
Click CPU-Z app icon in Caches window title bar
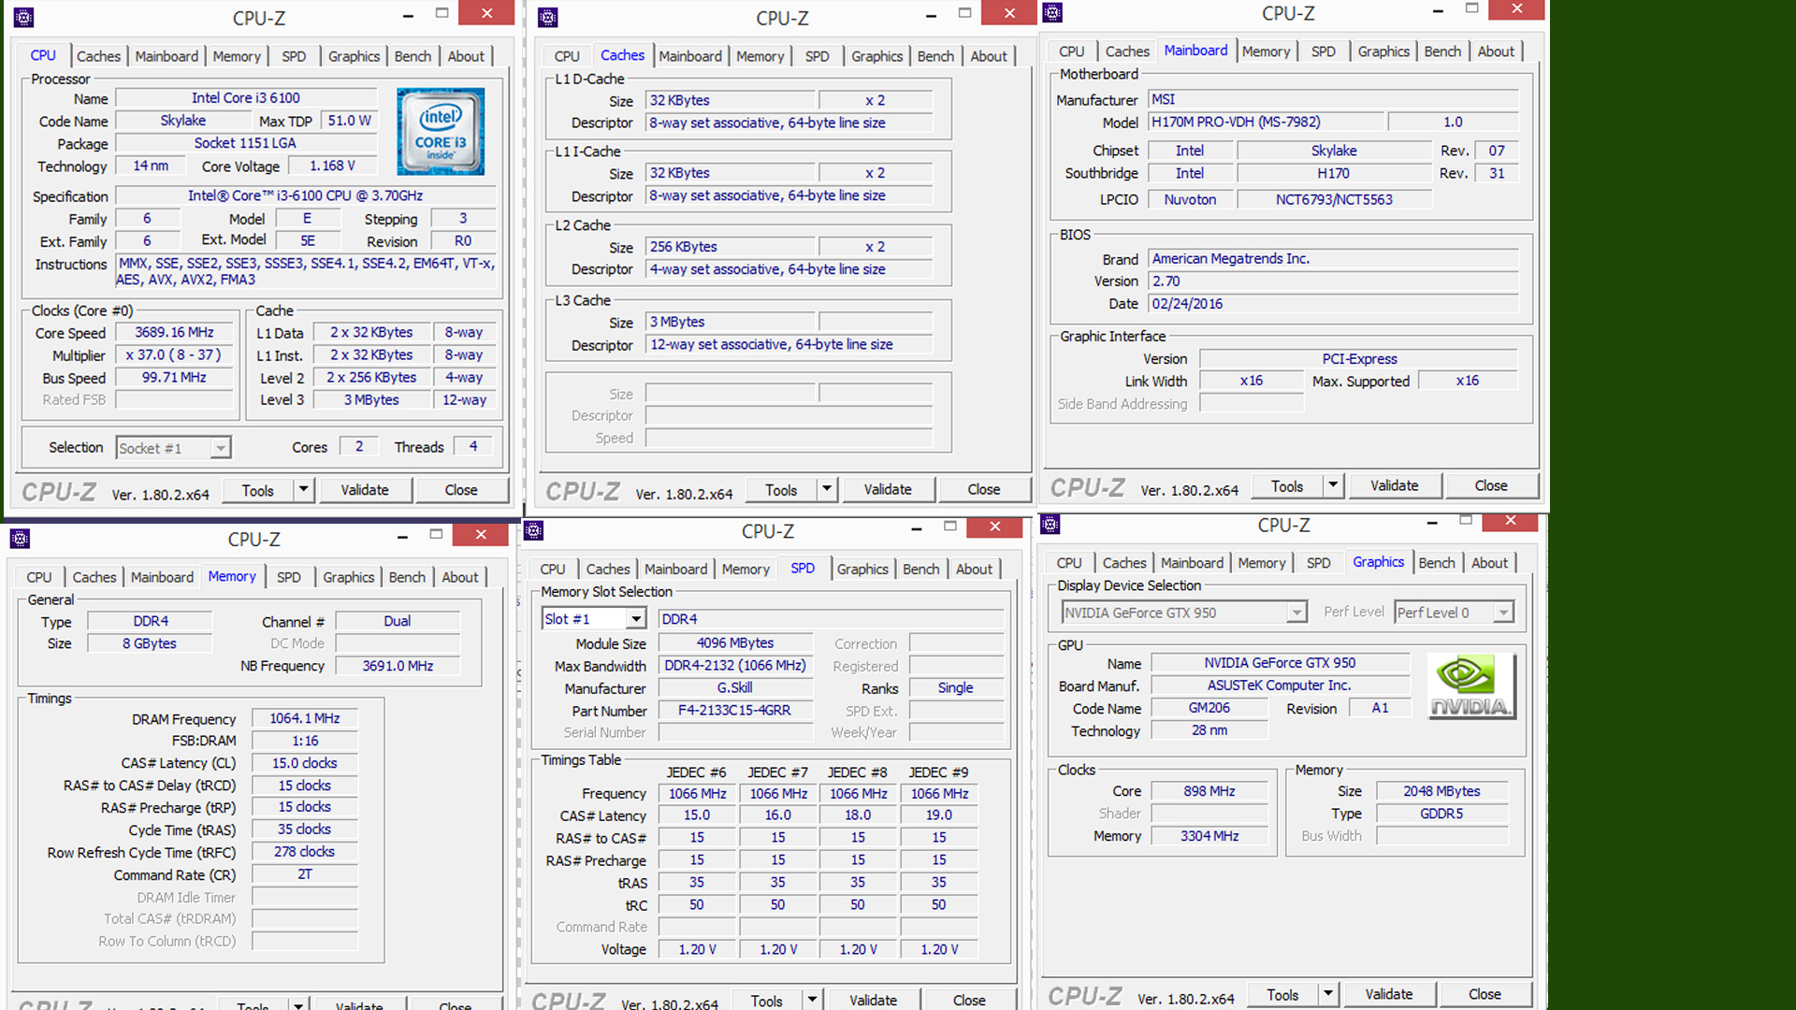(548, 17)
